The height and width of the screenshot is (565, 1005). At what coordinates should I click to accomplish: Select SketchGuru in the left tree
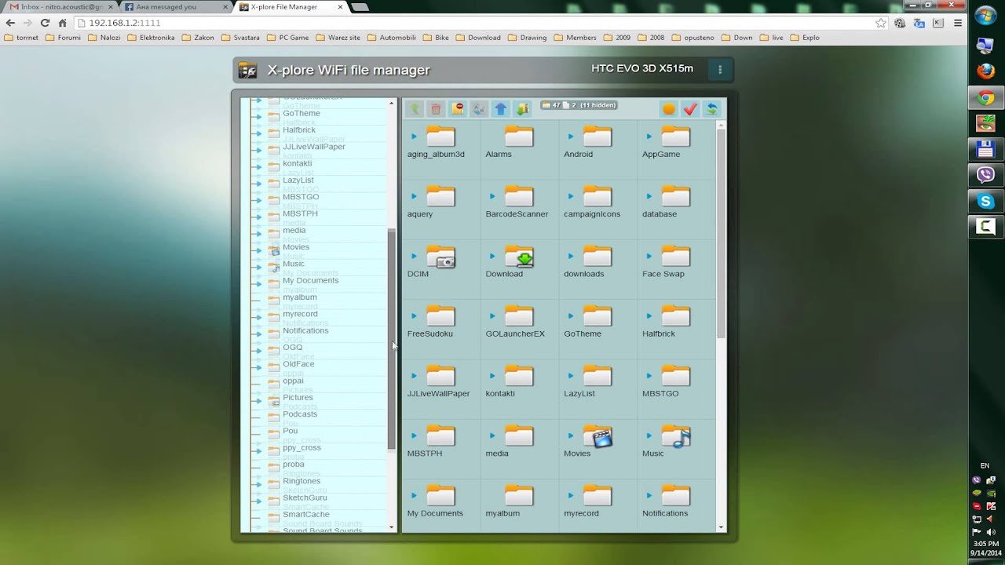(x=305, y=498)
